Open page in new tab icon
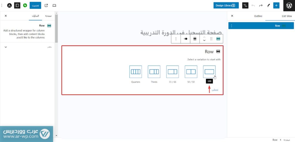 click(46, 5)
